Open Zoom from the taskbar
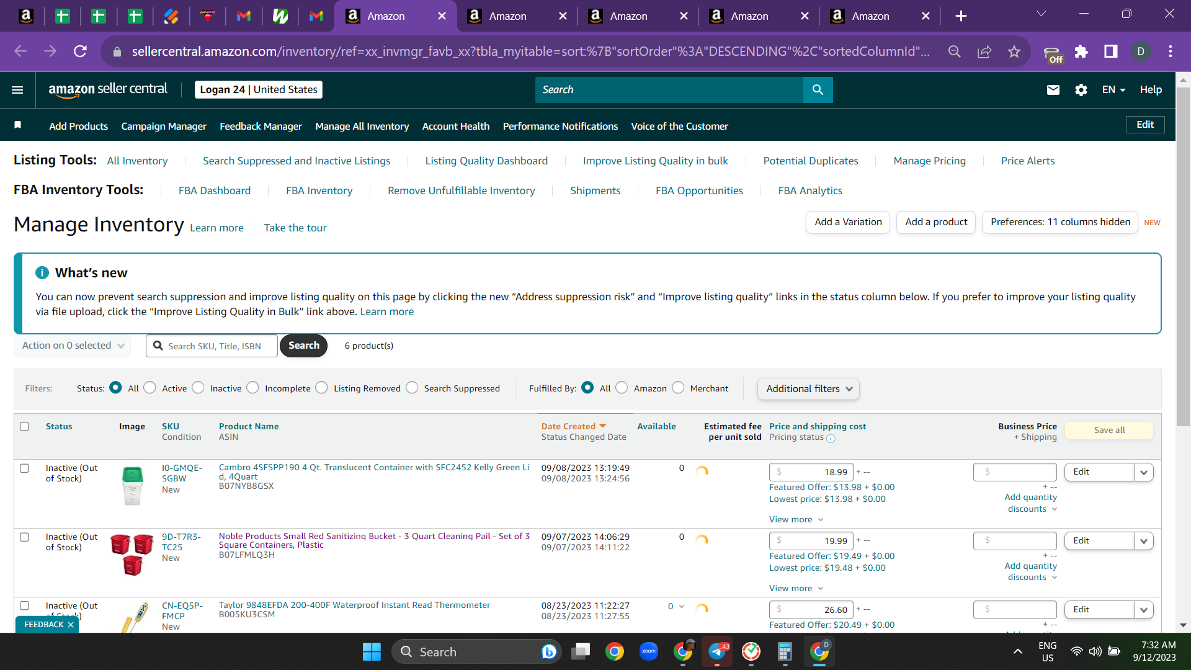 pos(649,652)
